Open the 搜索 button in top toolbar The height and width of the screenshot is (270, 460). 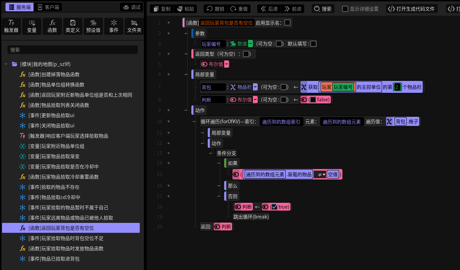(323, 9)
